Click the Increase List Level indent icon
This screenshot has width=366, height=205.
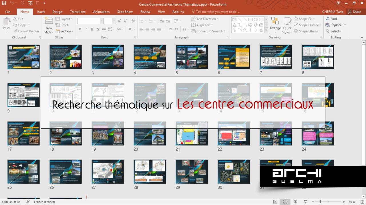pos(168,21)
